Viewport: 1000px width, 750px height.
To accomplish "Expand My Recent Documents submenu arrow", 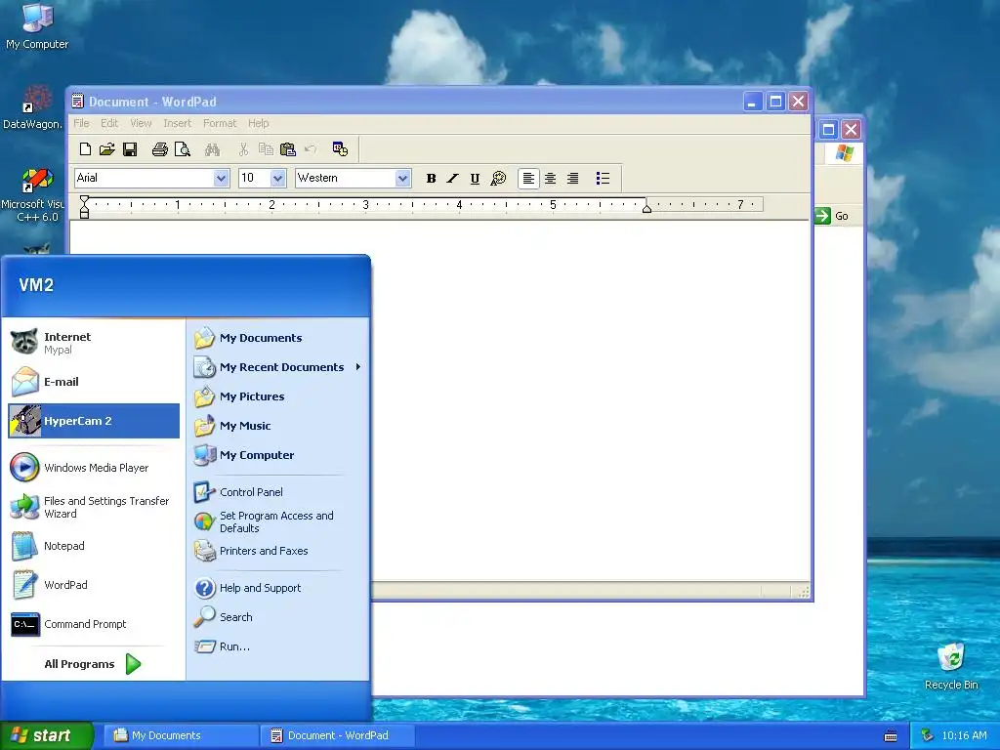I will (x=358, y=367).
